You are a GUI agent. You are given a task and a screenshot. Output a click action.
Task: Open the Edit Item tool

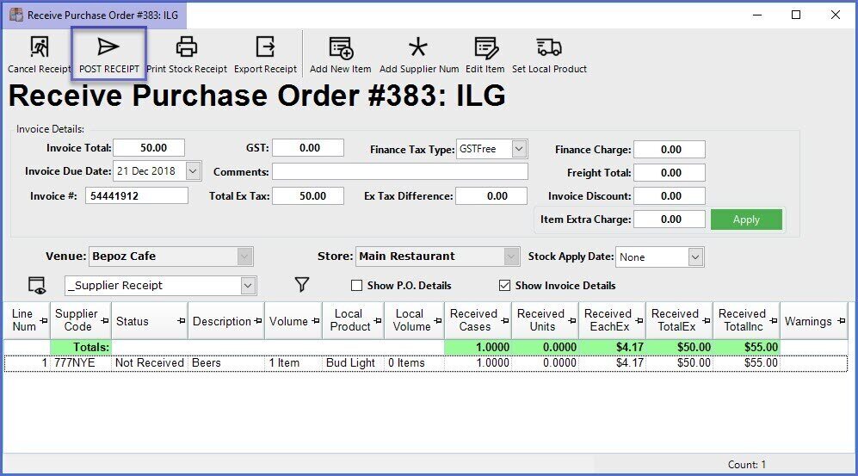click(x=485, y=47)
